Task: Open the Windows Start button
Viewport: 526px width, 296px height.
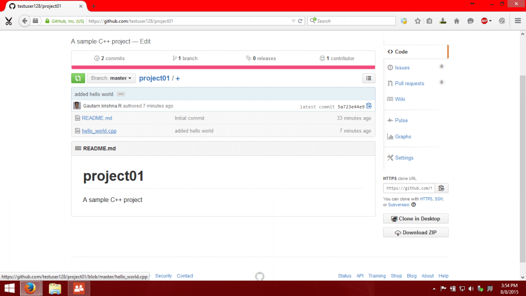Action: [x=9, y=288]
